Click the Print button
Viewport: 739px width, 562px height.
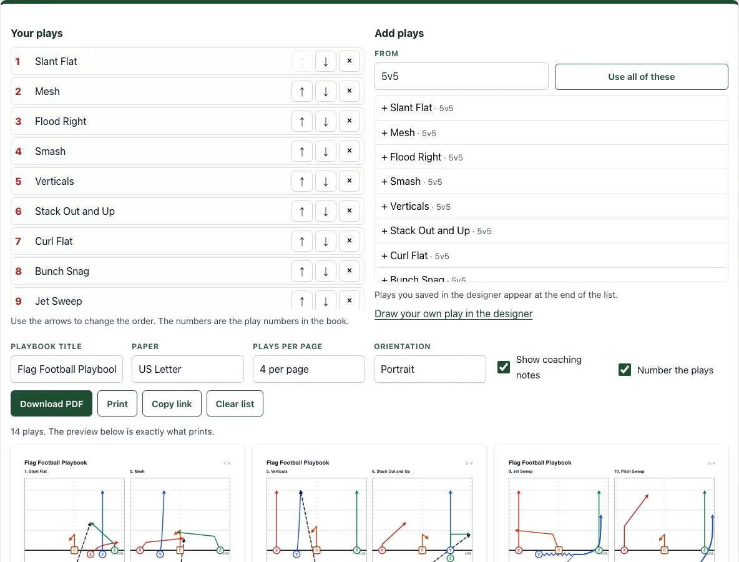[x=117, y=403]
